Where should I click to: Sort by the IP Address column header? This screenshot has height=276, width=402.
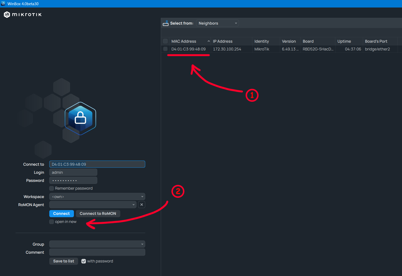pyautogui.click(x=223, y=41)
